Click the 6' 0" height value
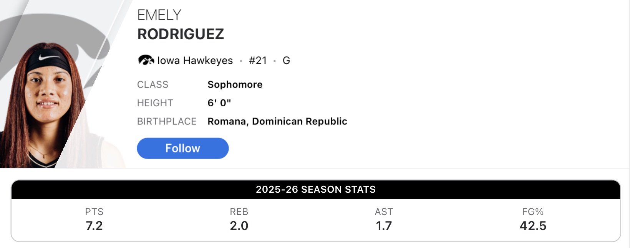This screenshot has width=630, height=248. [x=219, y=103]
